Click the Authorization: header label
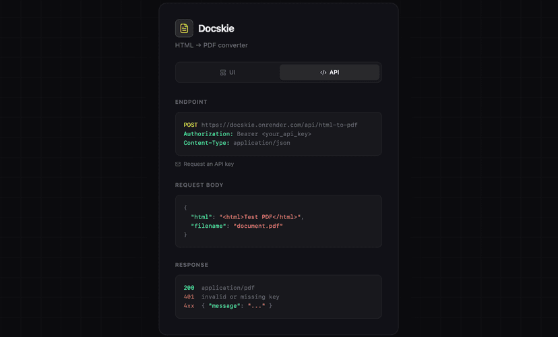Image resolution: width=558 pixels, height=337 pixels. tap(208, 134)
